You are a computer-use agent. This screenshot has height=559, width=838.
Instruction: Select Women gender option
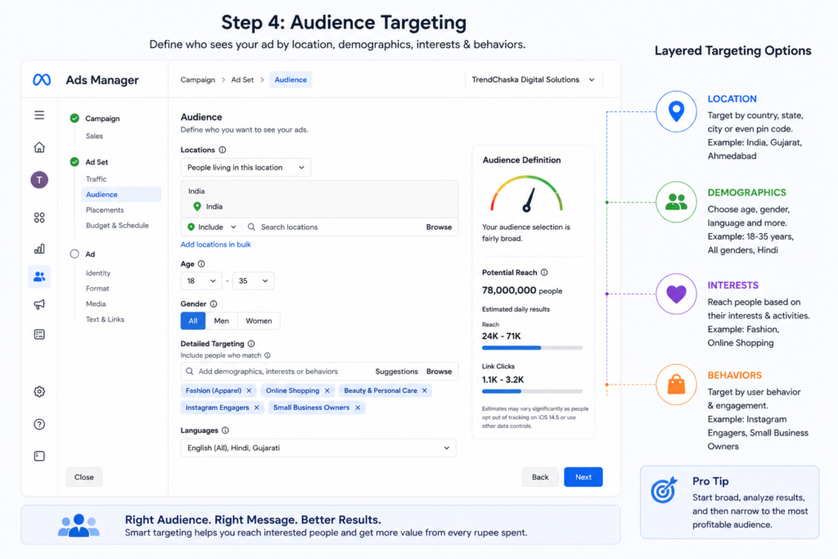(x=259, y=321)
